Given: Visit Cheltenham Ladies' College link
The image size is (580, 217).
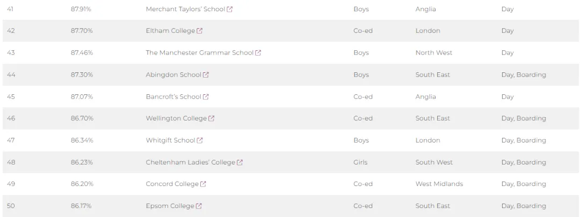Looking at the screenshot, I should (x=191, y=162).
